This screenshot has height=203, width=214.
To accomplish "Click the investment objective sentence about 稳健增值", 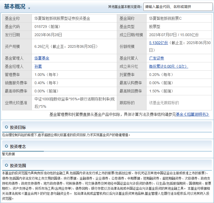I will (66, 135).
